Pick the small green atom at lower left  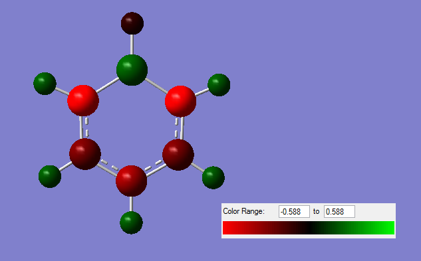[50, 177]
